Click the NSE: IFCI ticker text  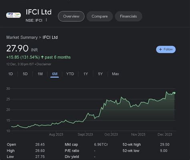(34, 20)
